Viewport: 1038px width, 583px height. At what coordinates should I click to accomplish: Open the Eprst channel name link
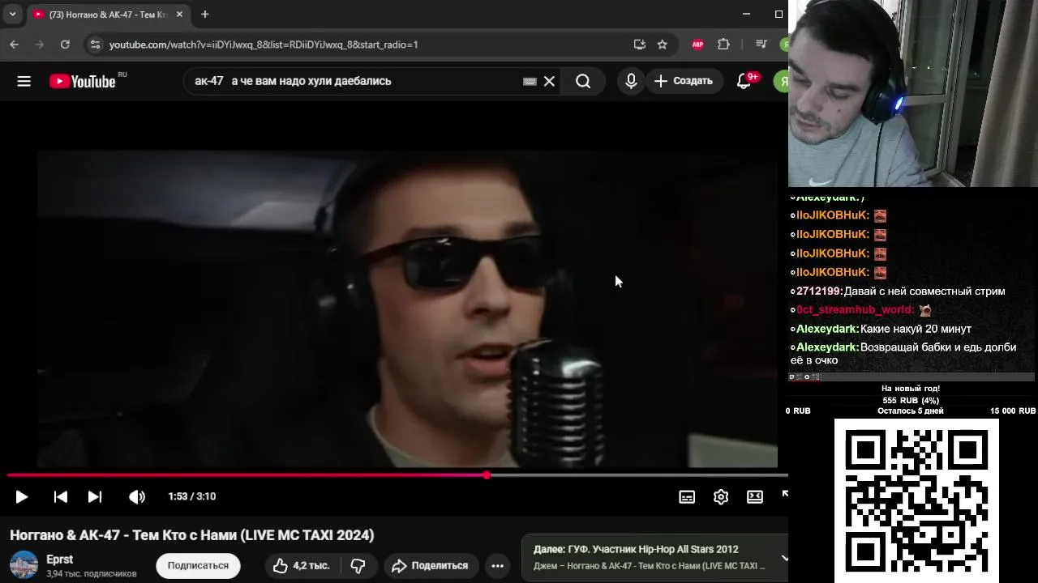point(60,560)
